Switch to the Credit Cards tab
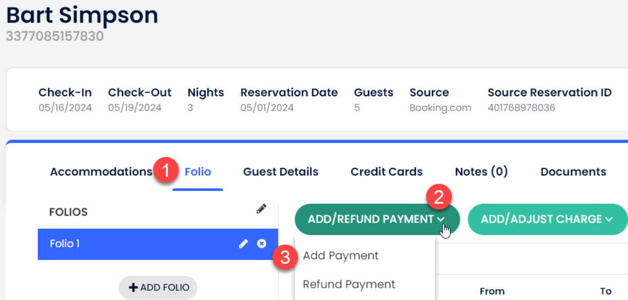The image size is (628, 300). [386, 172]
